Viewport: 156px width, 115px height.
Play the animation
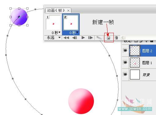[83, 38]
